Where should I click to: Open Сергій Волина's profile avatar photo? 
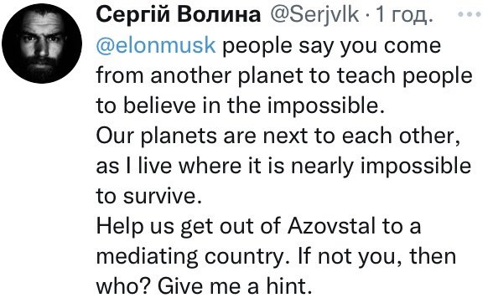coord(42,44)
